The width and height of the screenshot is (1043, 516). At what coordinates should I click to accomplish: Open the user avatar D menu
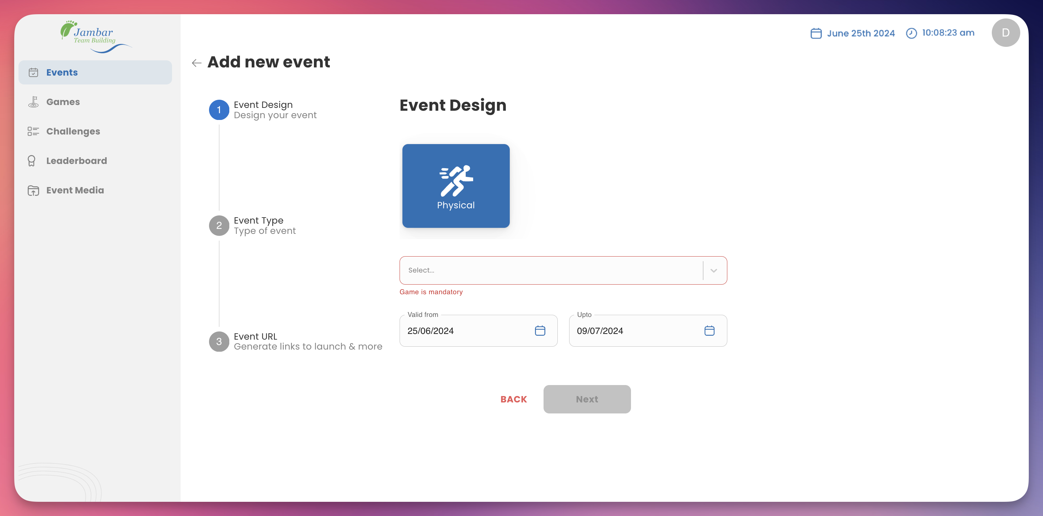coord(1005,33)
